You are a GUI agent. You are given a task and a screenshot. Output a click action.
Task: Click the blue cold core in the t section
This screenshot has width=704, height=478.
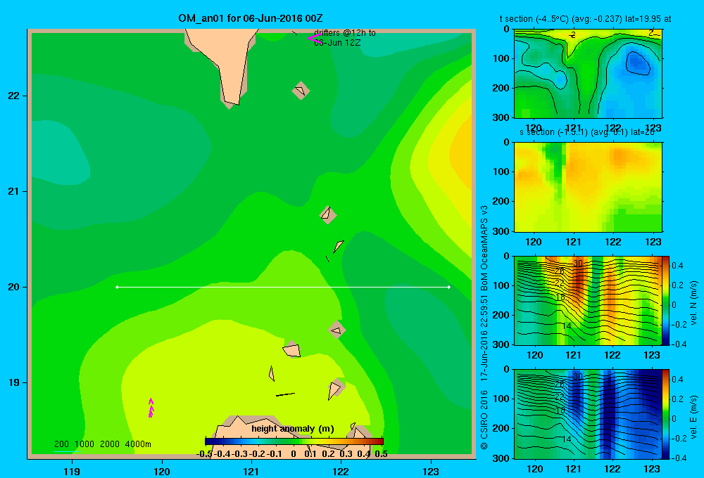point(638,63)
